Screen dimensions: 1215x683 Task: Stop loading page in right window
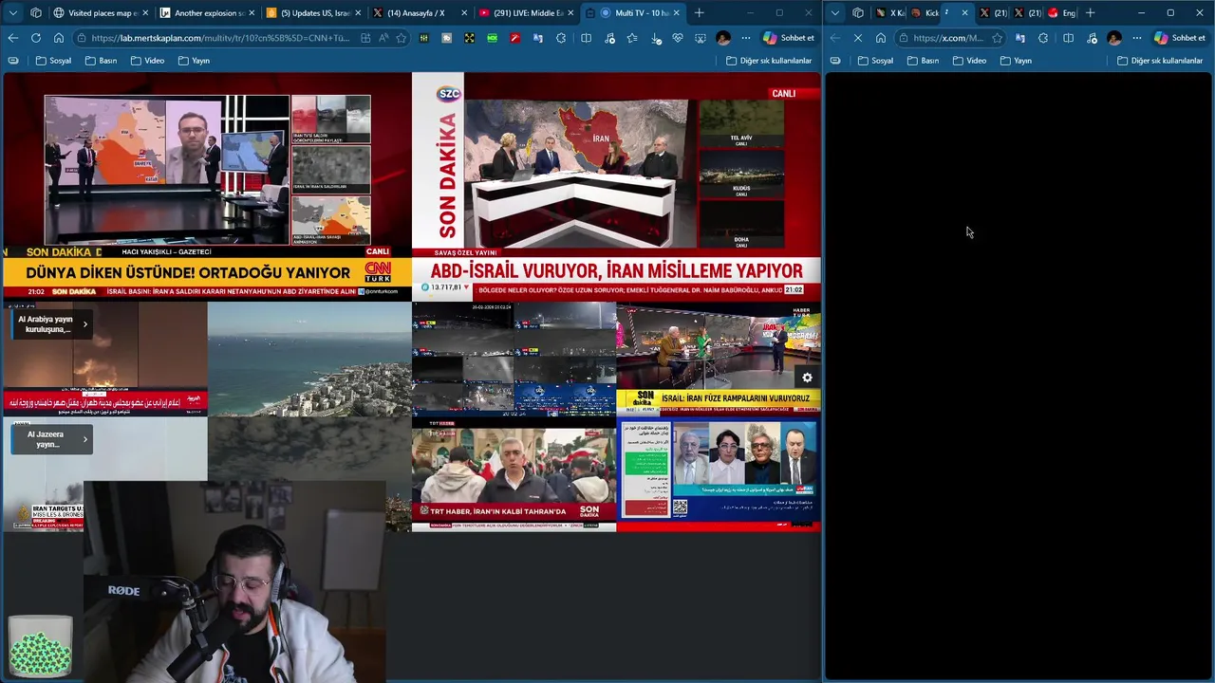coord(858,38)
